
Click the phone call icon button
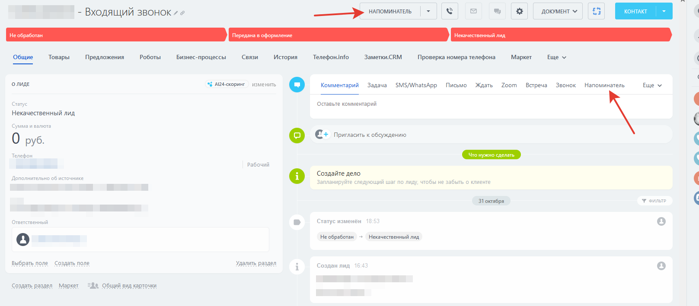(x=450, y=11)
